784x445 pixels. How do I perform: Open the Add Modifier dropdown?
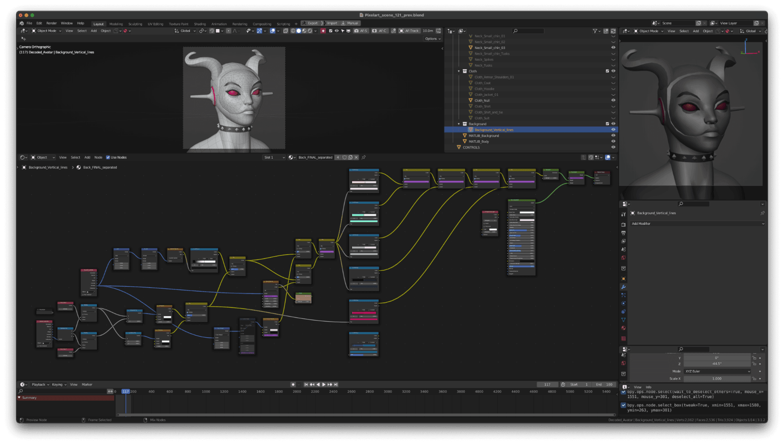(x=697, y=224)
